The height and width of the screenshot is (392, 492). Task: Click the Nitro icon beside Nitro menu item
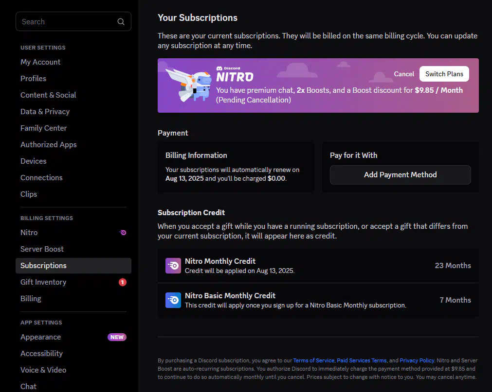123,233
